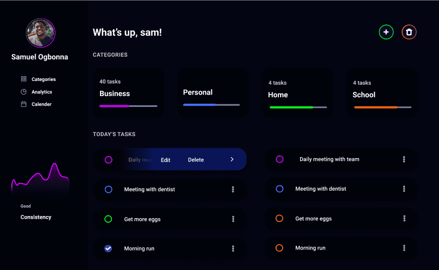Click the green plus add-task icon
The height and width of the screenshot is (270, 439).
point(386,32)
